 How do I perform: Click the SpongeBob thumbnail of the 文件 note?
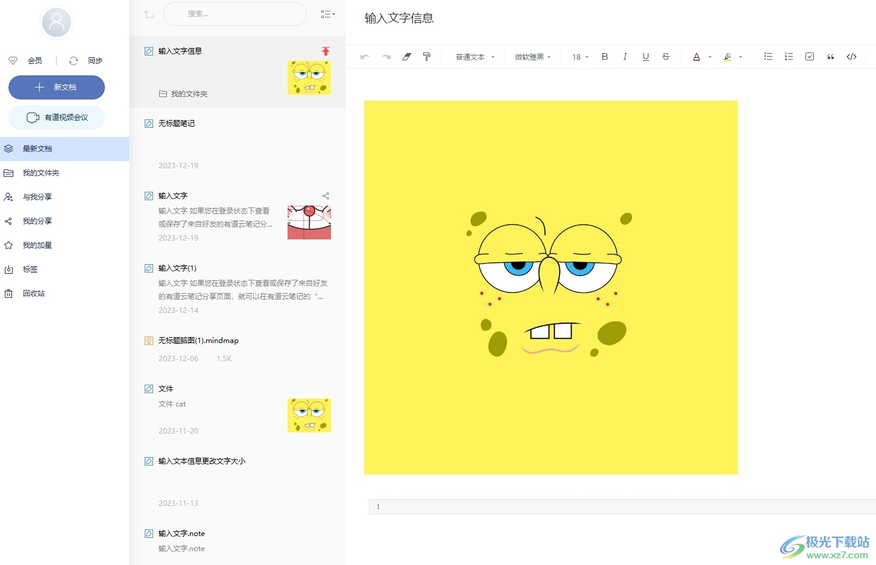click(x=309, y=415)
